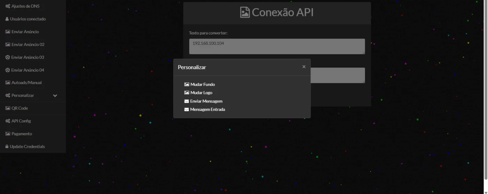Click the image icon beside Mudar Logo
Image resolution: width=488 pixels, height=194 pixels.
click(186, 93)
